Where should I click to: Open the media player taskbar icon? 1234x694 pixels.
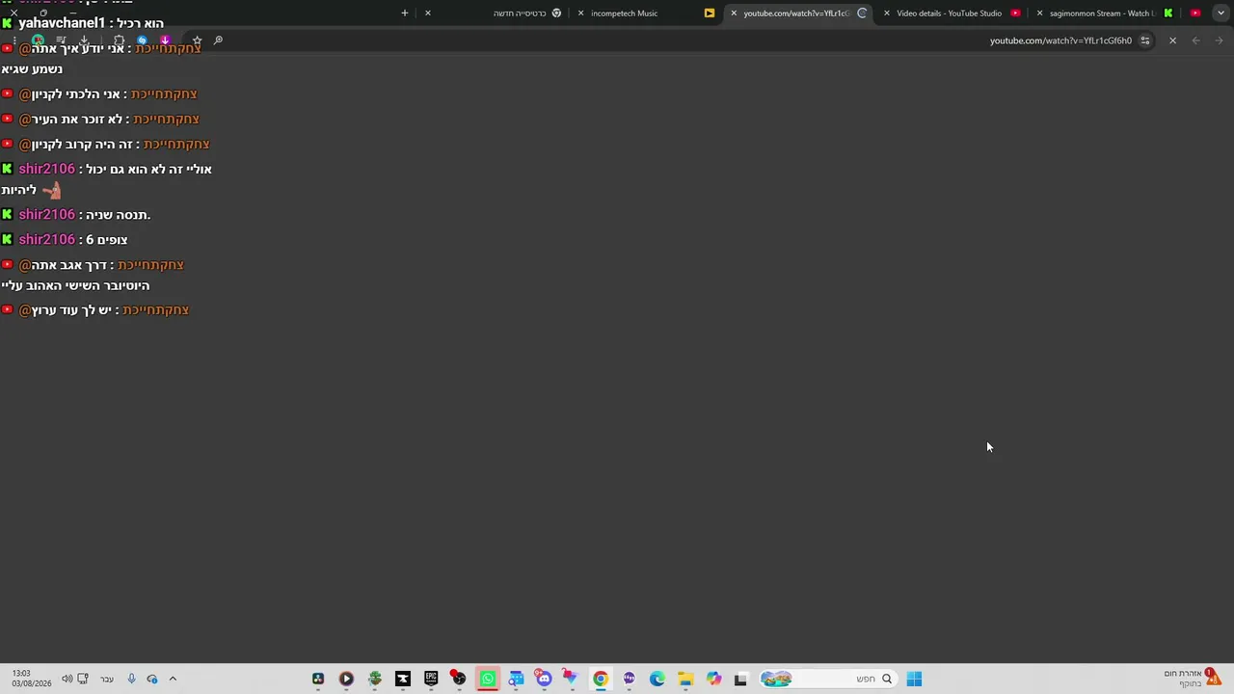(346, 679)
